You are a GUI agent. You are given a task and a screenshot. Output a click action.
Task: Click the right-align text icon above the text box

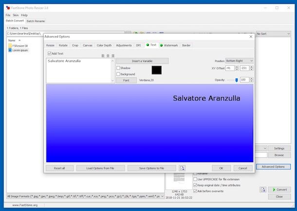[113, 56]
